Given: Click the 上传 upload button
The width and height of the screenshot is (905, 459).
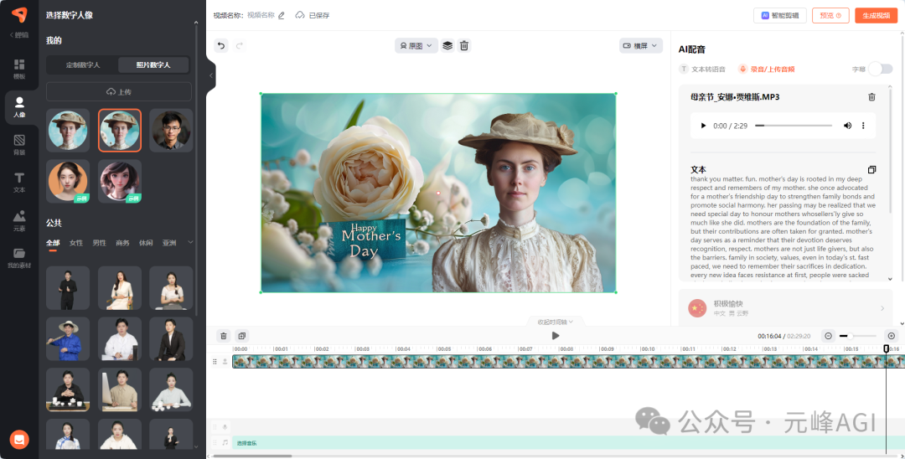Looking at the screenshot, I should click(119, 91).
